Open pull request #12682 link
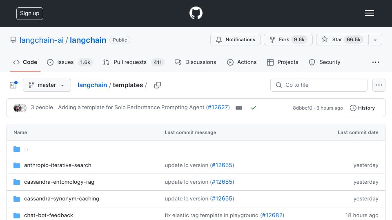 click(x=272, y=215)
